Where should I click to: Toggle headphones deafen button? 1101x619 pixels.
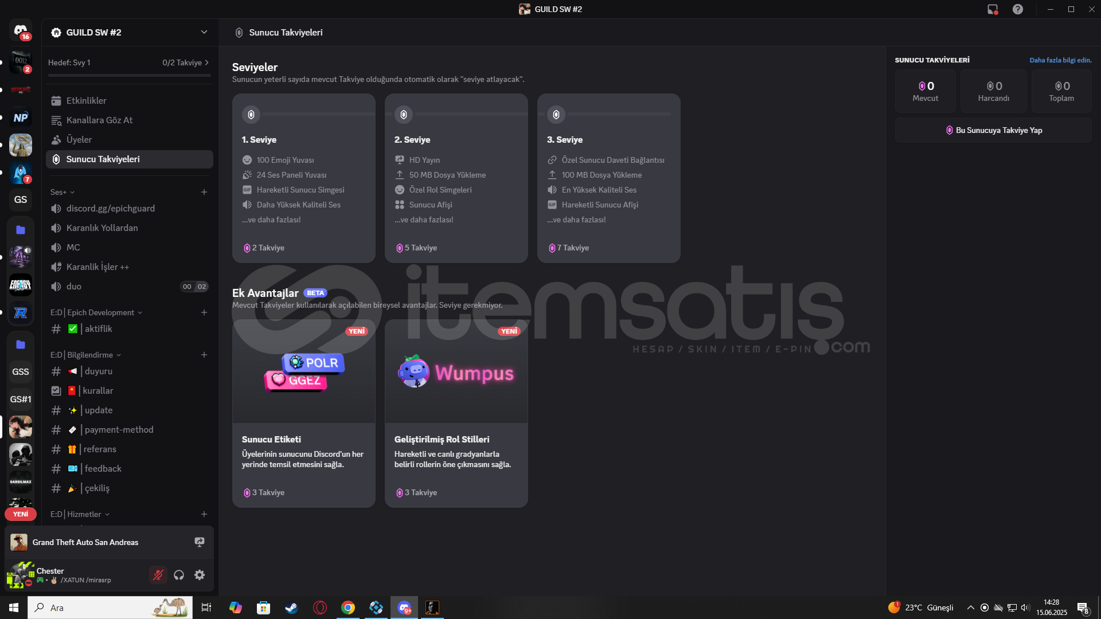point(179,575)
